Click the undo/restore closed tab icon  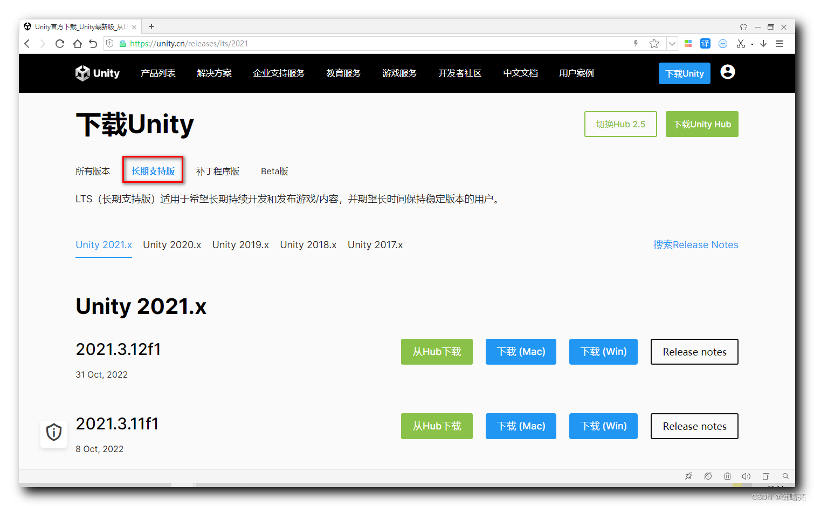tap(93, 44)
